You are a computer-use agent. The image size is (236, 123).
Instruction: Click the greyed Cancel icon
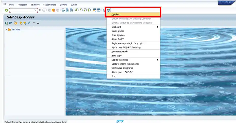(58, 10)
